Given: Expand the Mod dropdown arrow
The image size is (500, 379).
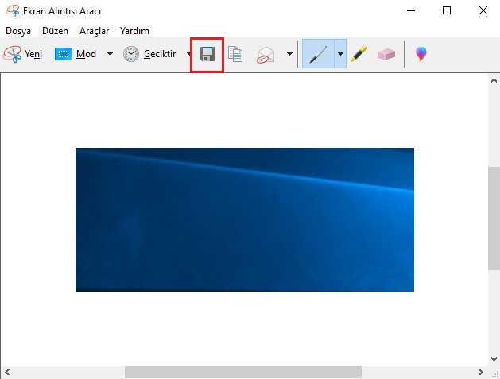Looking at the screenshot, I should pyautogui.click(x=110, y=54).
